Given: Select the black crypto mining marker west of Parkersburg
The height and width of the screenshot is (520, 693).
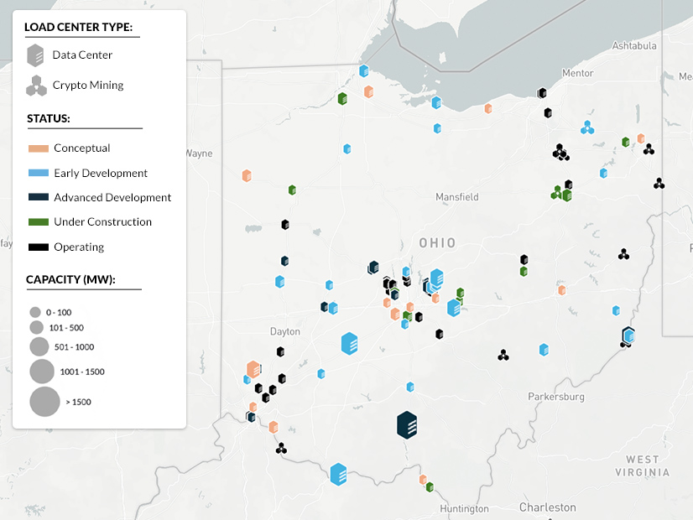Looking at the screenshot, I should click(503, 355).
